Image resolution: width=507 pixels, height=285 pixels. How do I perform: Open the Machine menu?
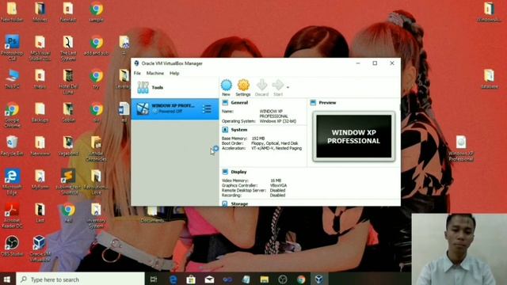(x=155, y=74)
